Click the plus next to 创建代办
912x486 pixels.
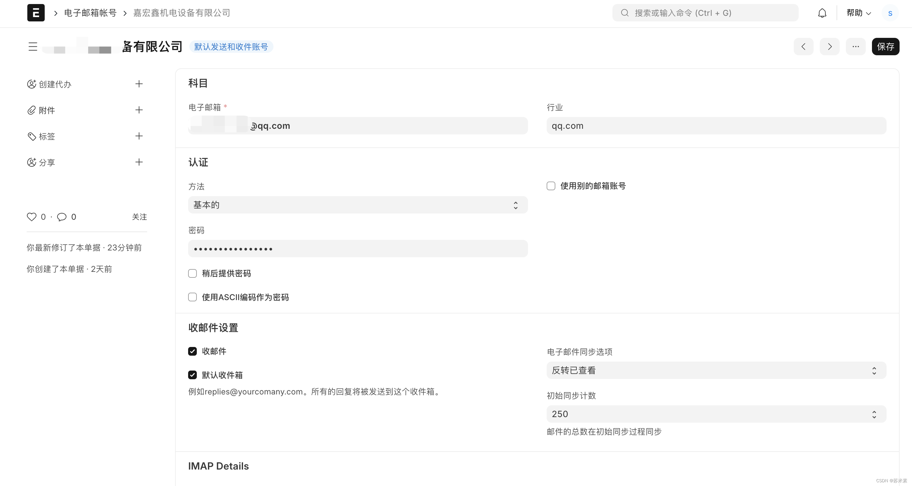pos(139,84)
